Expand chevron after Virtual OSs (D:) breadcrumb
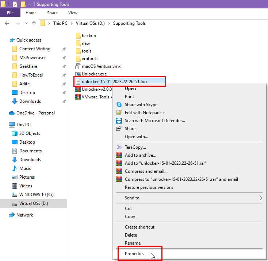This screenshot has height=261, width=268. click(x=109, y=23)
